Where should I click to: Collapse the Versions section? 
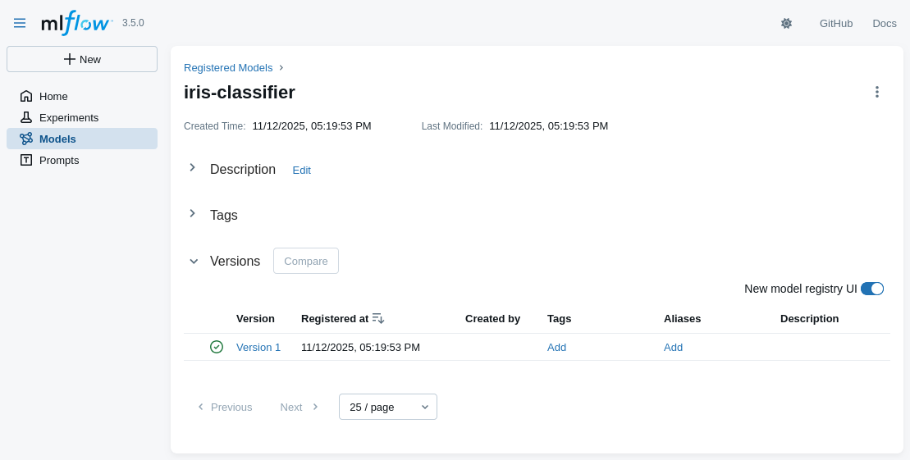click(194, 262)
